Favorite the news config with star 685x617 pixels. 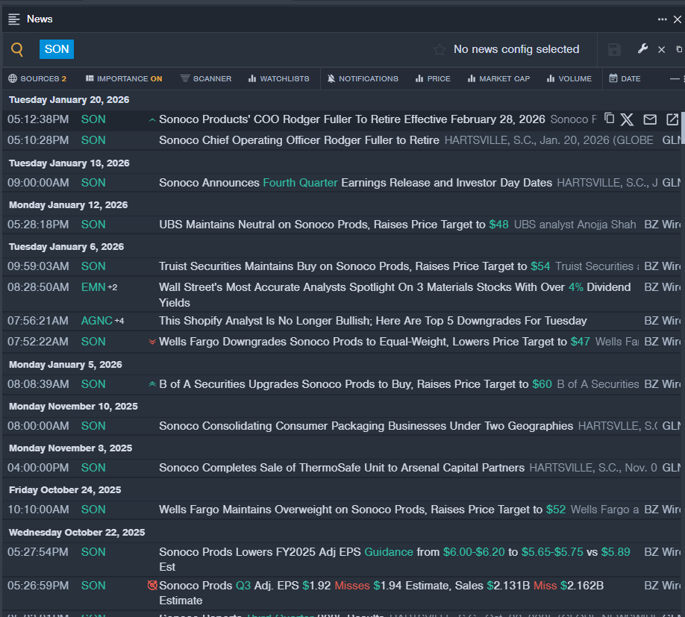[440, 50]
